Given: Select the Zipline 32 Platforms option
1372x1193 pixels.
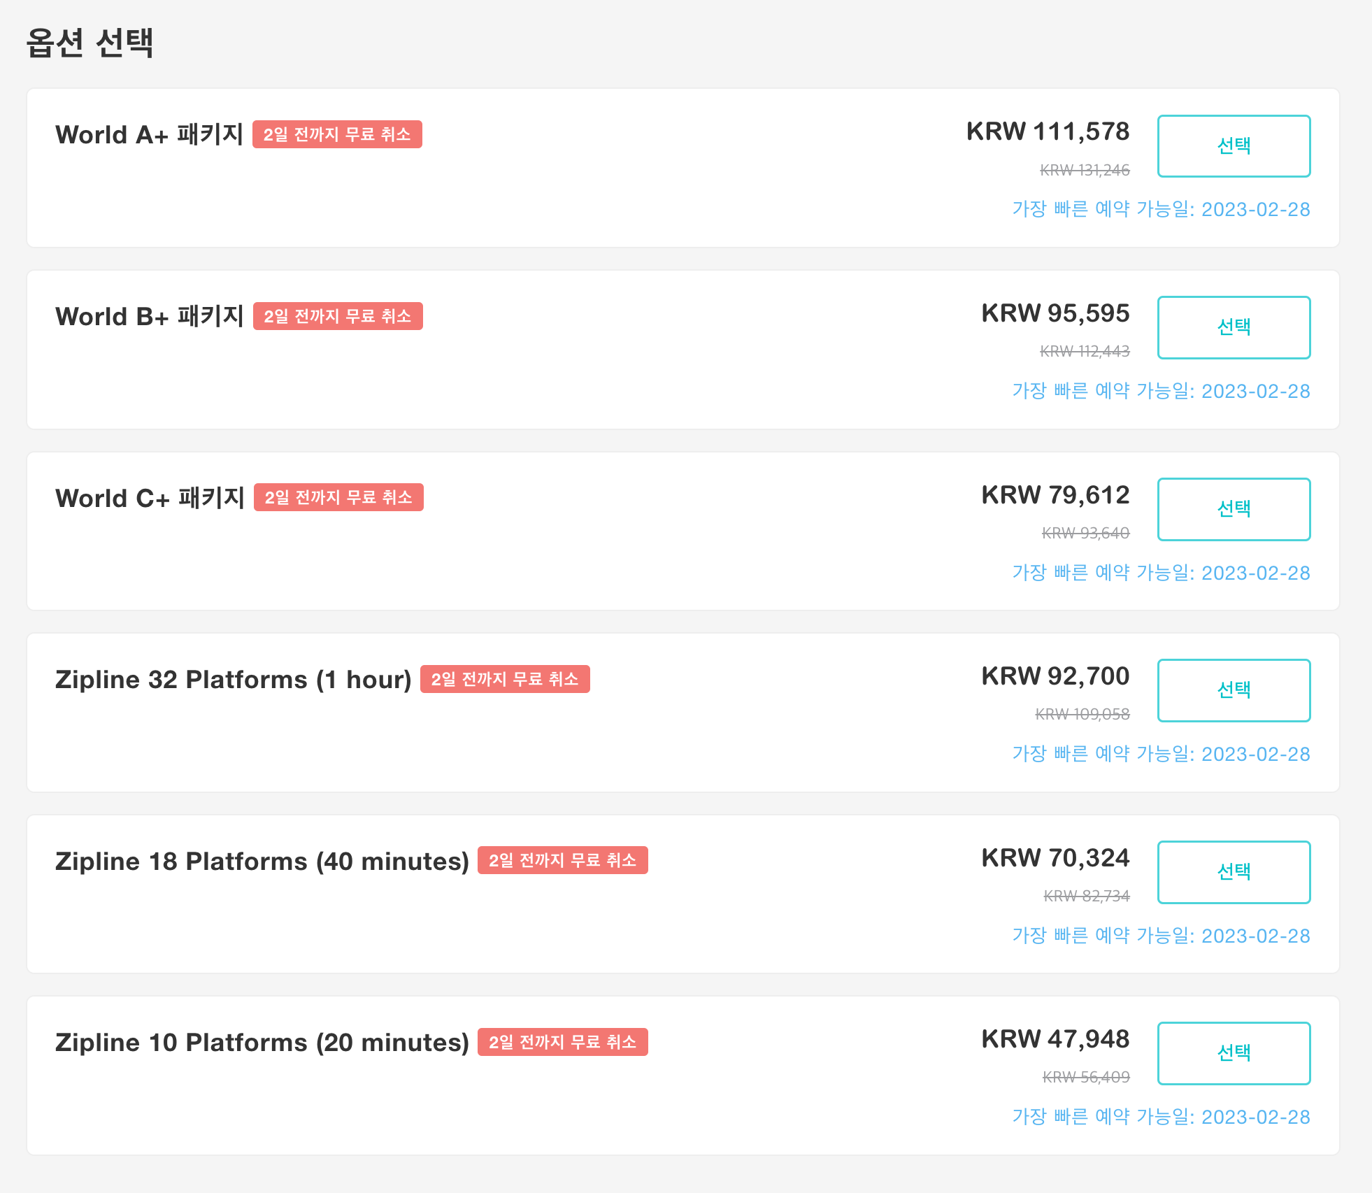Looking at the screenshot, I should tap(1233, 690).
